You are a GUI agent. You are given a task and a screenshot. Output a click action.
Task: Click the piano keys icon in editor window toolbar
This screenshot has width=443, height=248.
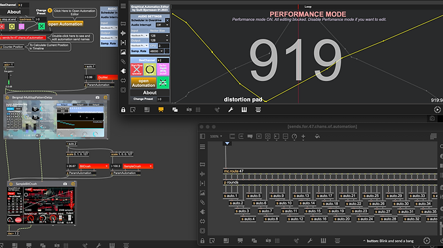pyautogui.click(x=244, y=110)
